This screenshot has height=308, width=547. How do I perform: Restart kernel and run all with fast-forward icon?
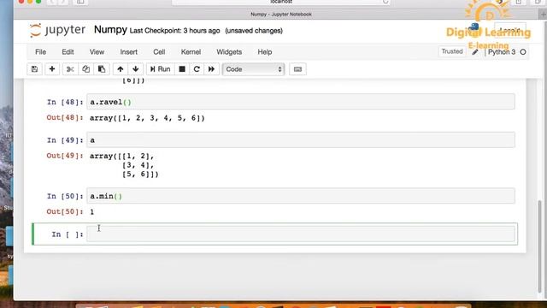[211, 69]
